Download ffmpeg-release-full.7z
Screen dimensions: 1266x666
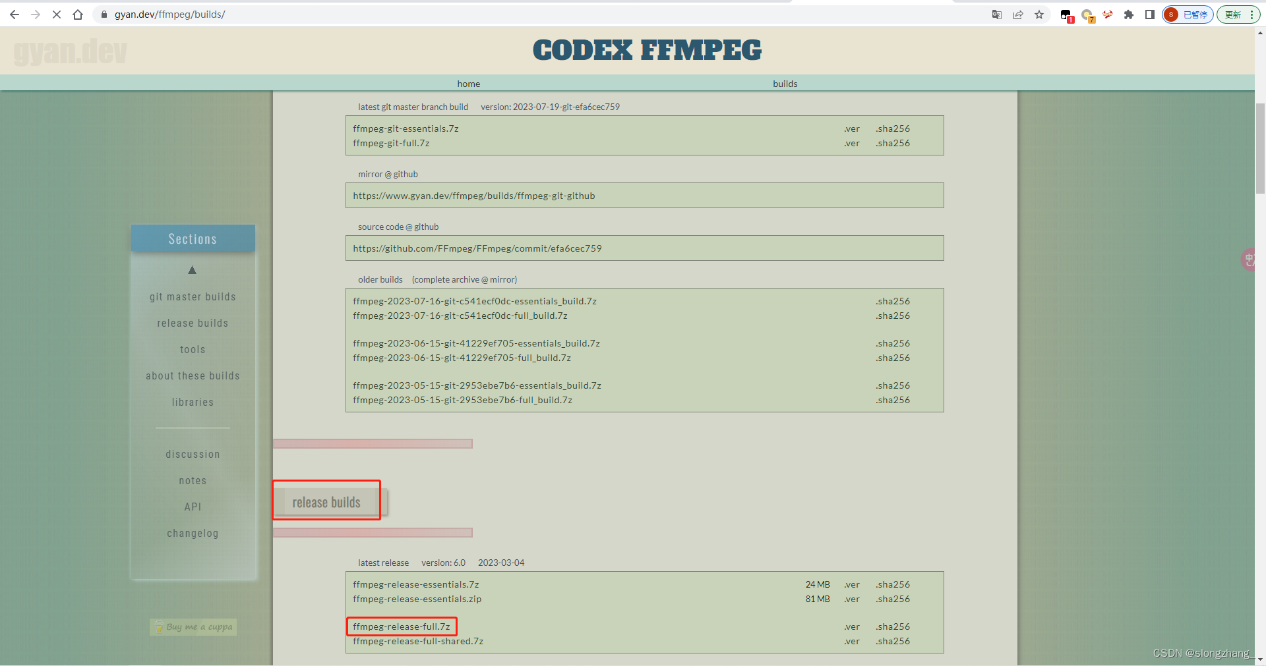point(402,626)
